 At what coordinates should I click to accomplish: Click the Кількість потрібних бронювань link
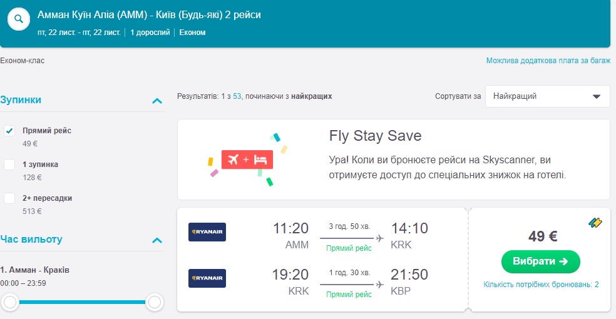coord(541,285)
